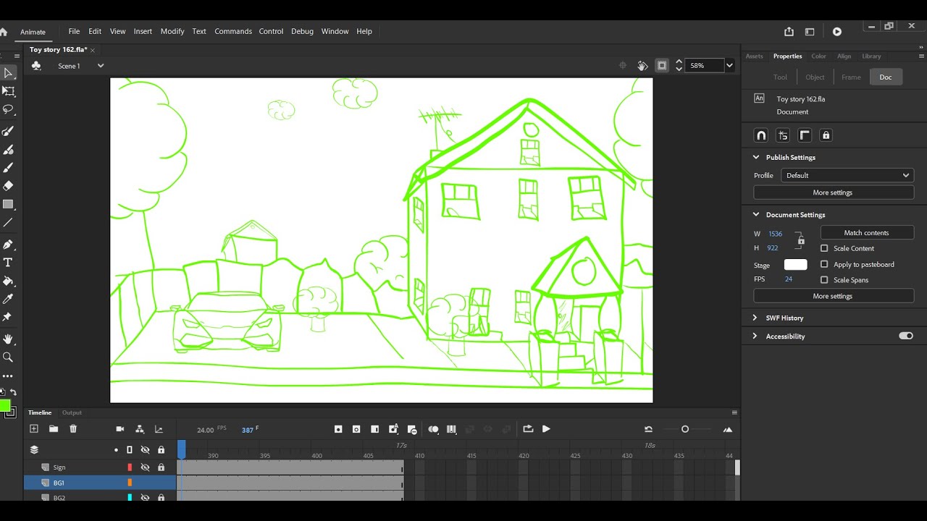Expand the Accessibility section
The height and width of the screenshot is (521, 927).
pos(755,336)
